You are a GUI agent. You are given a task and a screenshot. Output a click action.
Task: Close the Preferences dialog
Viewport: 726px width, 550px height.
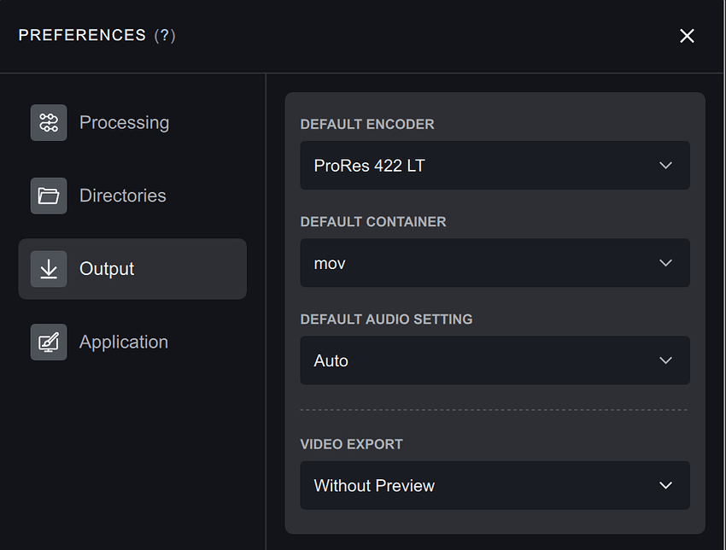coord(687,36)
